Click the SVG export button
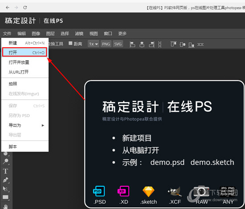245x209 pixels. (118, 44)
